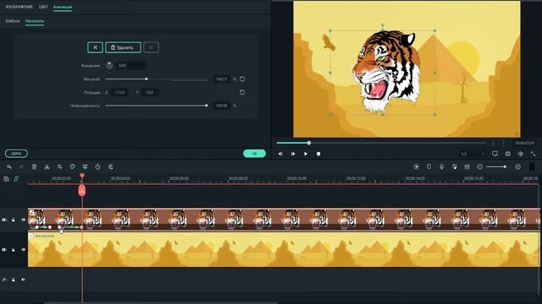Expand the preview to fullscreen
The height and width of the screenshot is (304, 542).
click(x=533, y=154)
